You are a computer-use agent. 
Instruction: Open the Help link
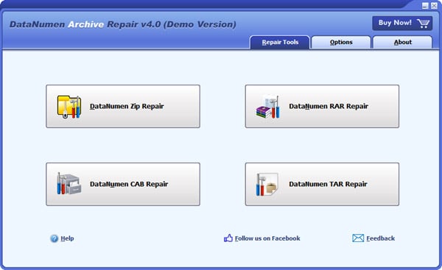pyautogui.click(x=67, y=238)
